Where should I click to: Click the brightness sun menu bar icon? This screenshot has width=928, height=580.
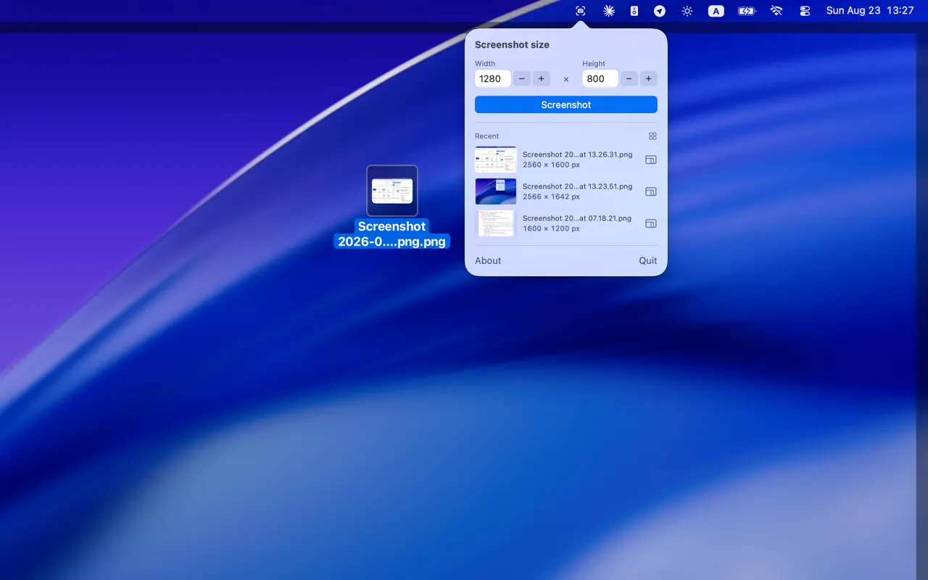point(687,11)
